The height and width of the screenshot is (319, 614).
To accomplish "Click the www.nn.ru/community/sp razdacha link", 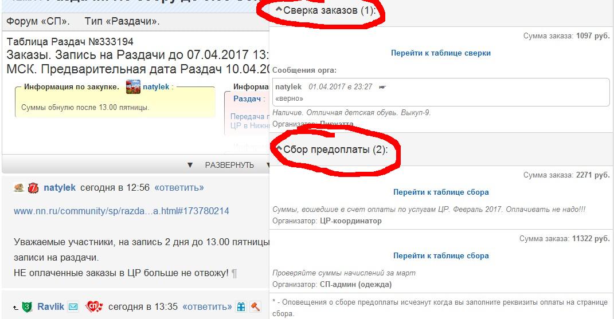I will pyautogui.click(x=122, y=211).
